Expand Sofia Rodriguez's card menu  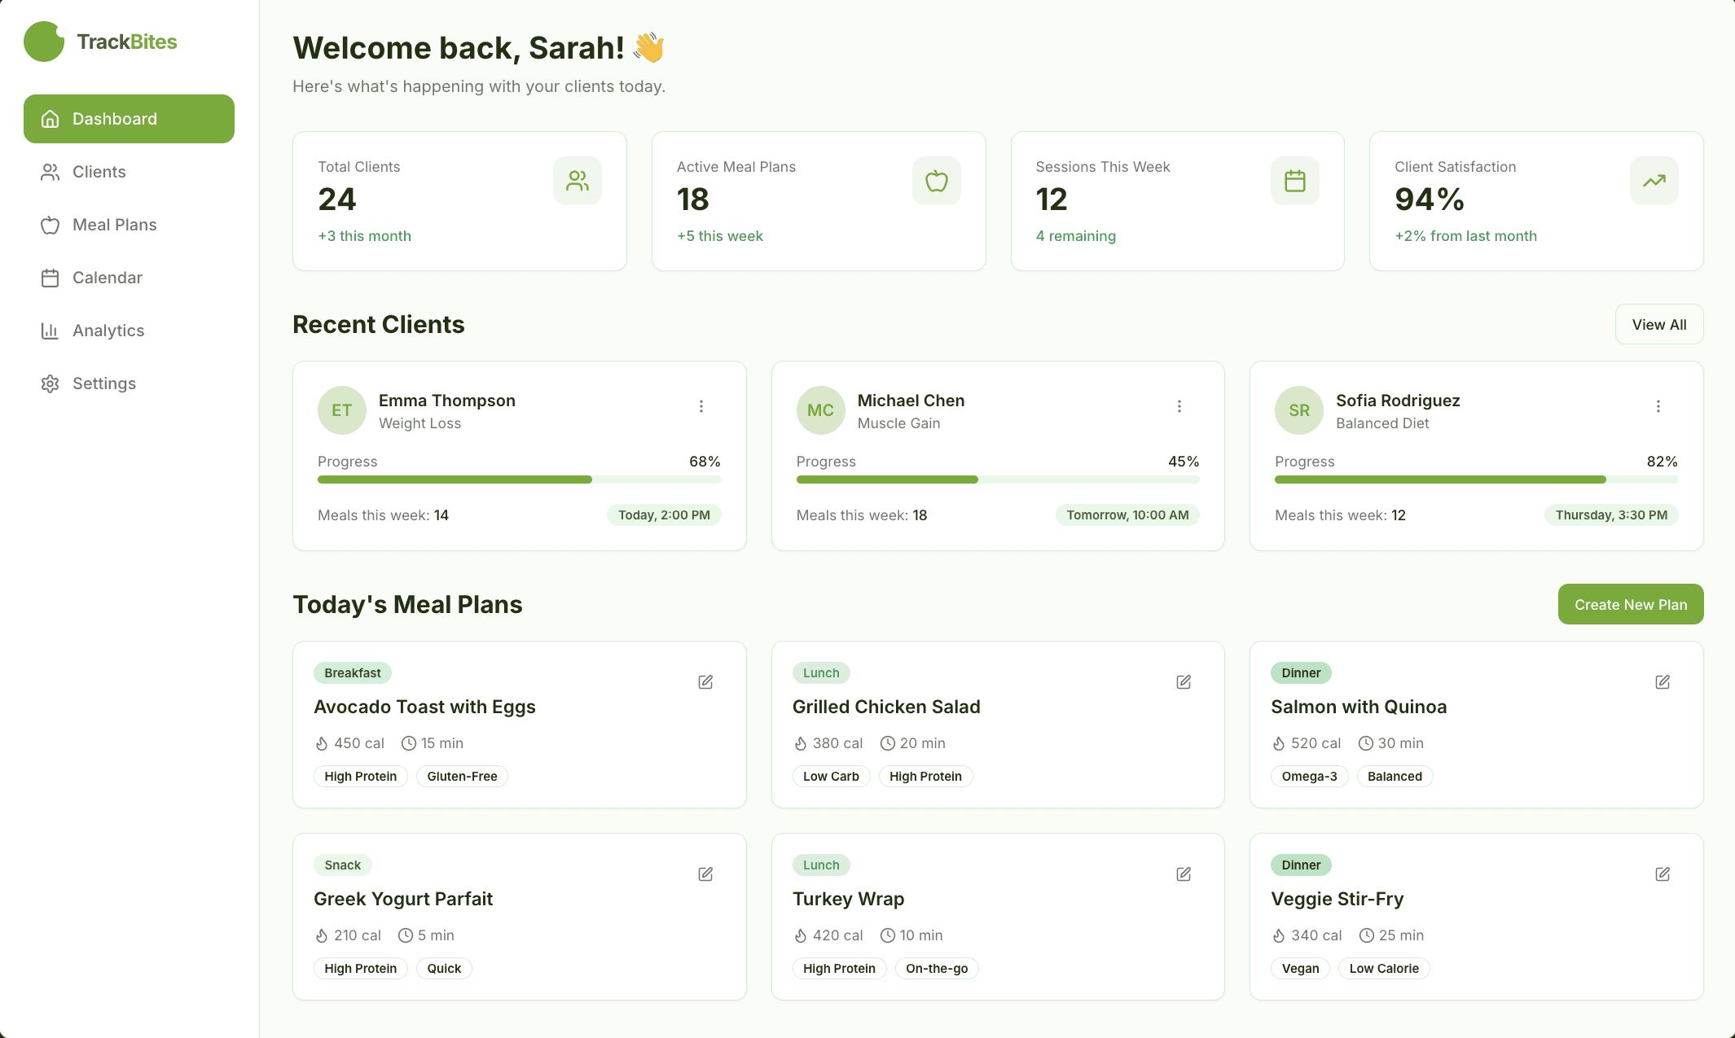click(1658, 405)
